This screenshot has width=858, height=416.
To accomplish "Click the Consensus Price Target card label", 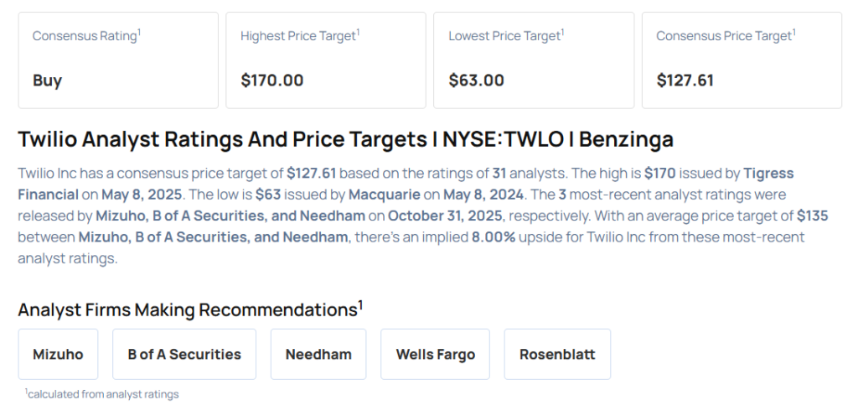I will click(x=724, y=36).
